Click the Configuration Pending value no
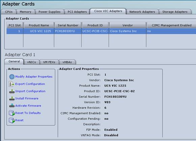This screenshot has height=141, width=196. (x=106, y=119)
